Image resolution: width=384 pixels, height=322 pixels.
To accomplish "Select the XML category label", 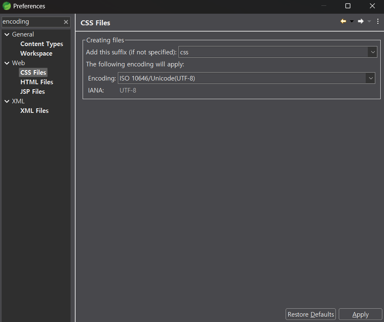I will point(18,101).
